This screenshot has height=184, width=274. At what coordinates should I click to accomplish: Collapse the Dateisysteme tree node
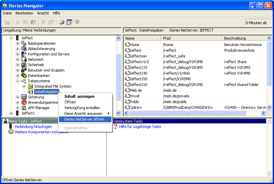click(x=18, y=81)
